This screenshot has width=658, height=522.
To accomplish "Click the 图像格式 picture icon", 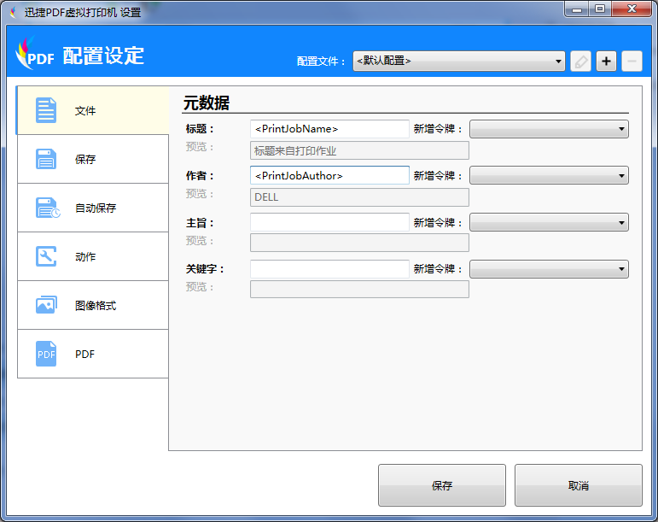I will [46, 305].
